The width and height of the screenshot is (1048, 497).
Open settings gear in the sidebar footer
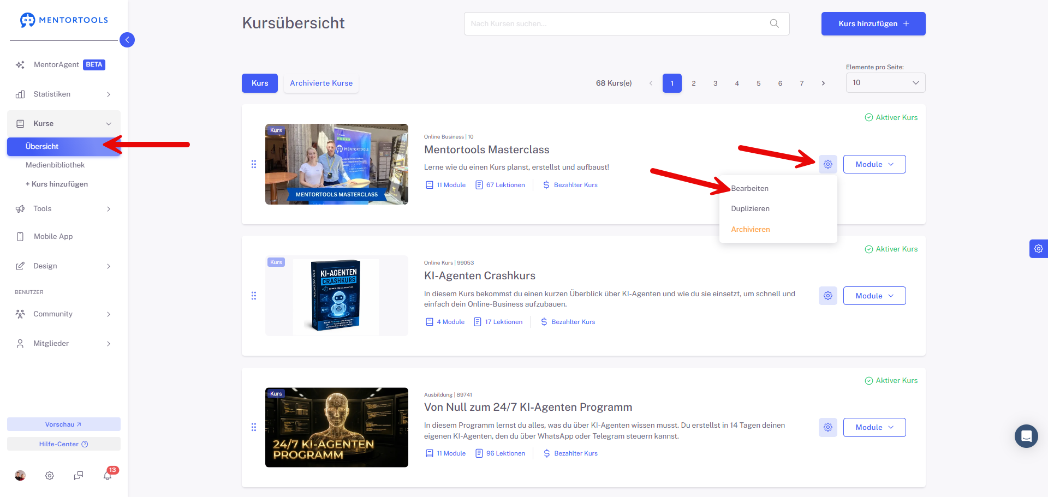[50, 476]
